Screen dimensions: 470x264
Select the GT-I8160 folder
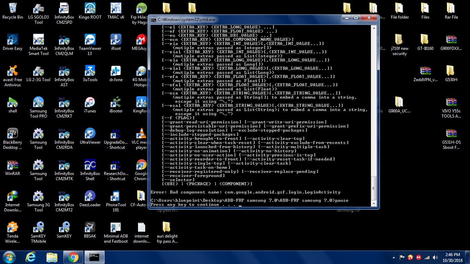click(425, 42)
